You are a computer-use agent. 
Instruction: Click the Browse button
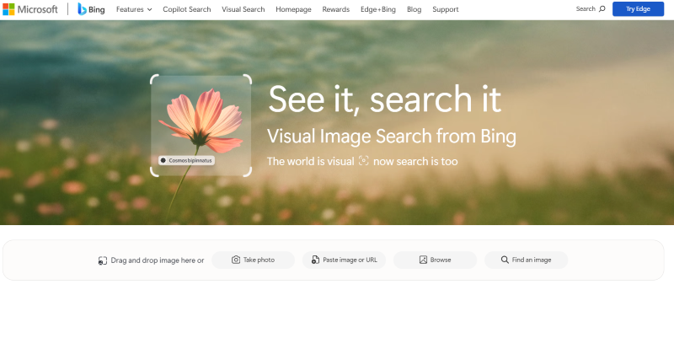point(435,260)
